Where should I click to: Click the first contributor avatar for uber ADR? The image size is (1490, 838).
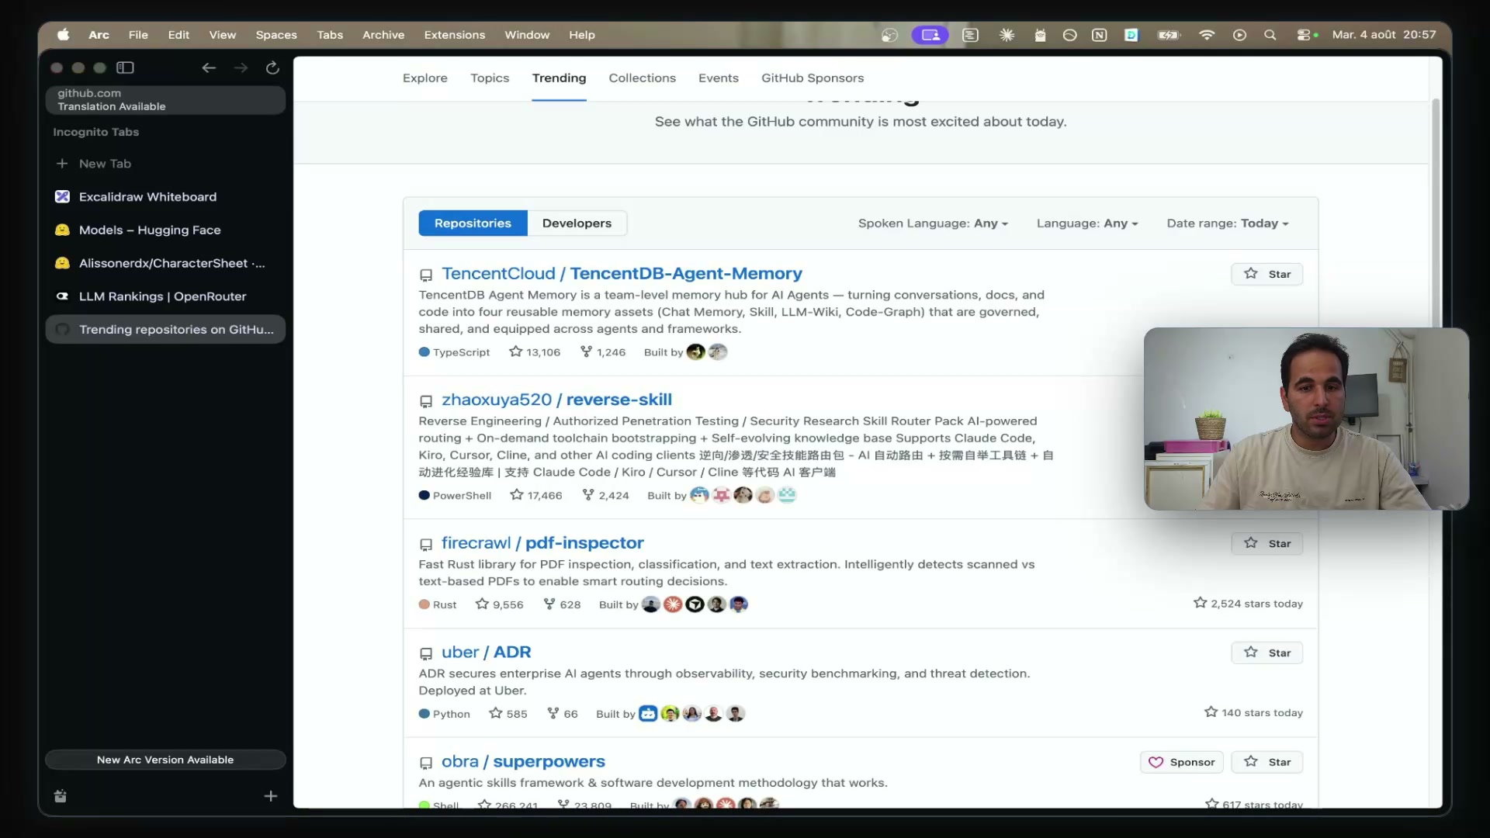648,713
